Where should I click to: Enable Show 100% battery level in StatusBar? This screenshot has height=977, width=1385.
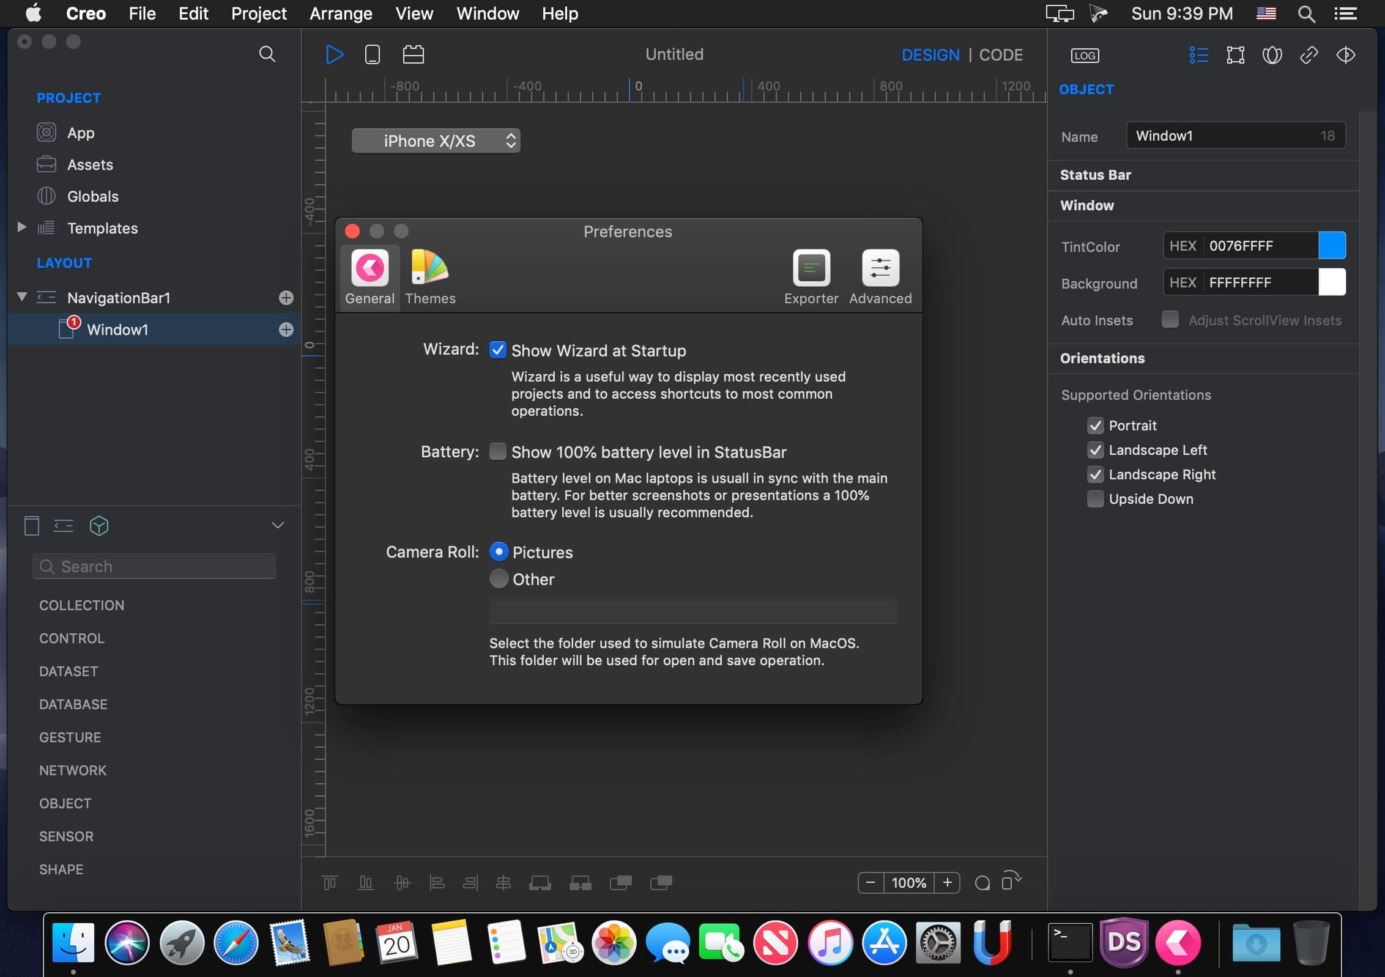coord(497,451)
